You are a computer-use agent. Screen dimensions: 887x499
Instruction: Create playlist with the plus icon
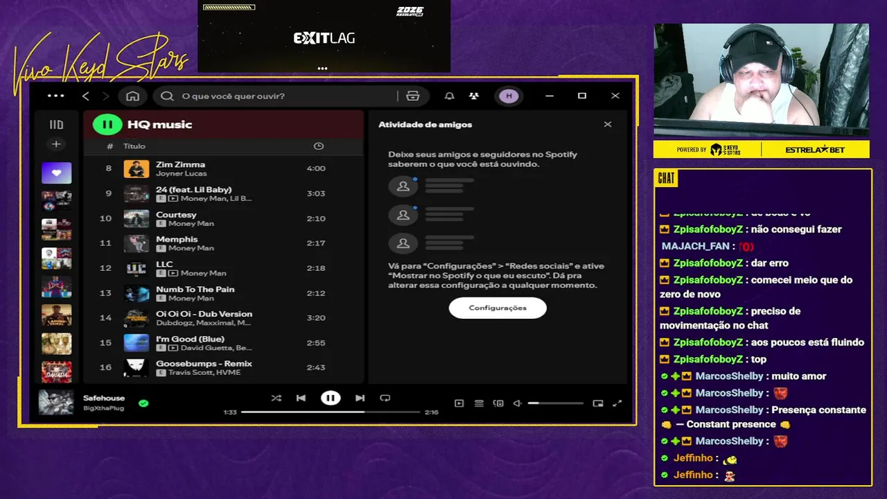pos(56,144)
